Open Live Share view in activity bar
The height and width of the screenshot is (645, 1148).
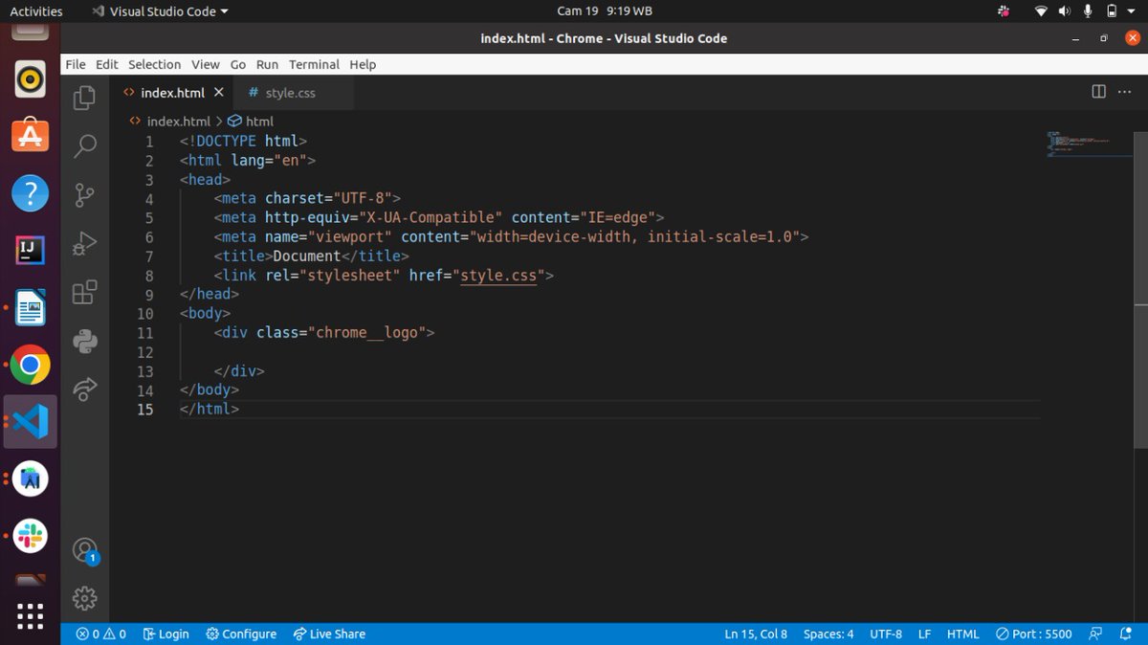[x=85, y=388]
